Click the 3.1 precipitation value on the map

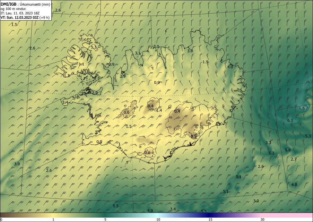[x=138, y=53]
